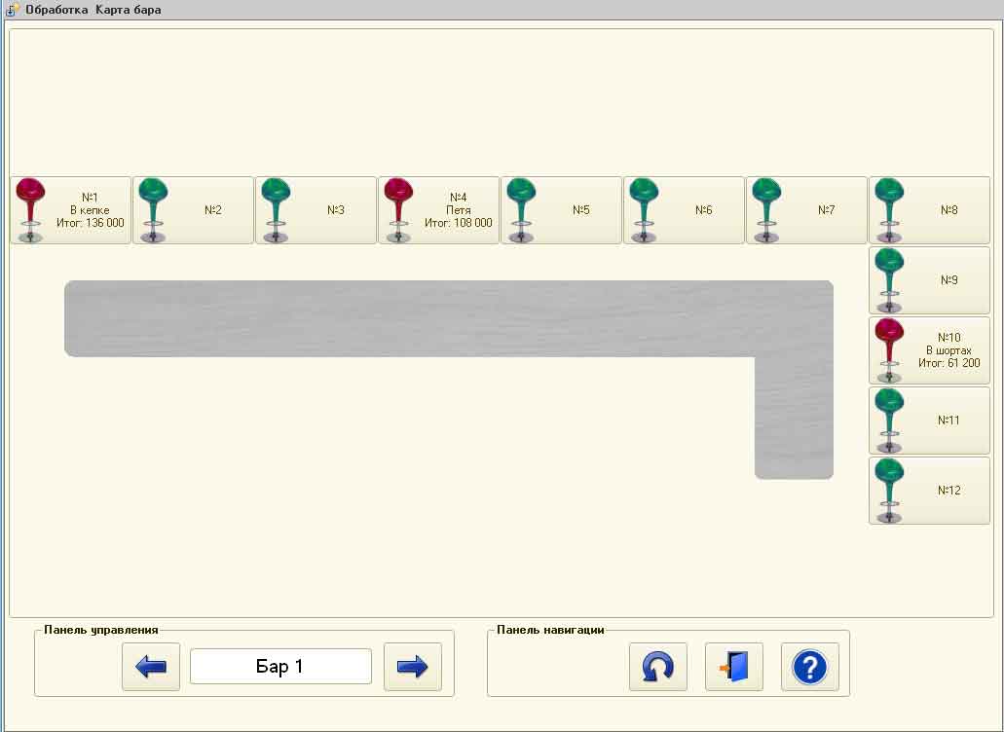The height and width of the screenshot is (732, 1004).
Task: Select occupied seat №4 Петя
Action: point(439,210)
